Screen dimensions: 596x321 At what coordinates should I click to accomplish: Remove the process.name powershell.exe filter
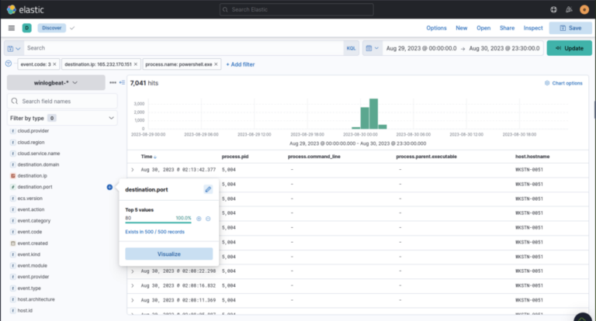coord(216,64)
